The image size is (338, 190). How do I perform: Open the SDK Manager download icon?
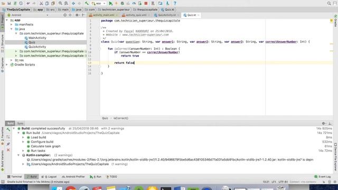tap(167, 3)
